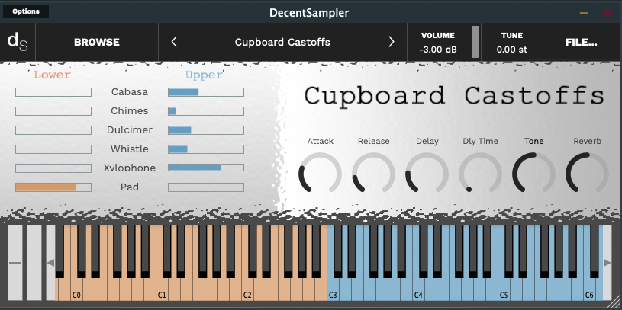622x310 pixels.
Task: Adjust the Upper Dulcimer slider
Action: click(206, 130)
